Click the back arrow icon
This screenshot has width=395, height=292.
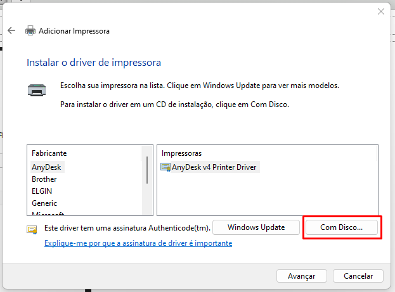(11, 30)
